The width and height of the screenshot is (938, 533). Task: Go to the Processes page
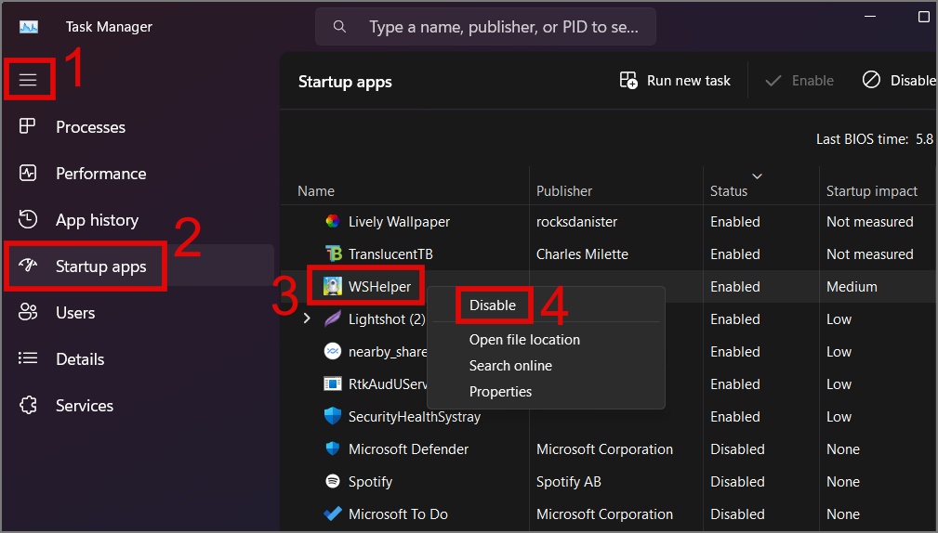click(90, 126)
